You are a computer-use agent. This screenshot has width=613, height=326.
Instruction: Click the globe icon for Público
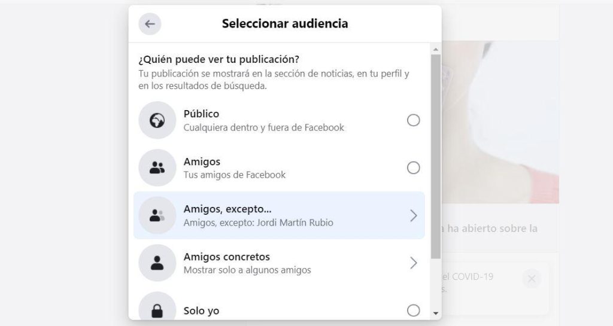(157, 120)
